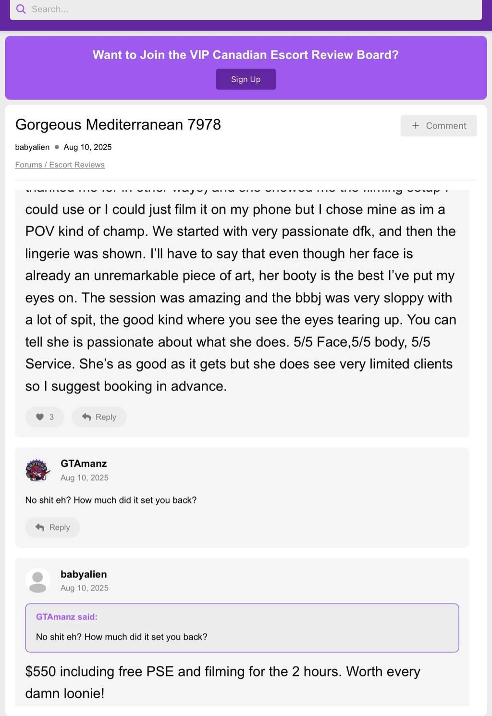Click the plus icon beside Comment
492x716 pixels.
416,126
